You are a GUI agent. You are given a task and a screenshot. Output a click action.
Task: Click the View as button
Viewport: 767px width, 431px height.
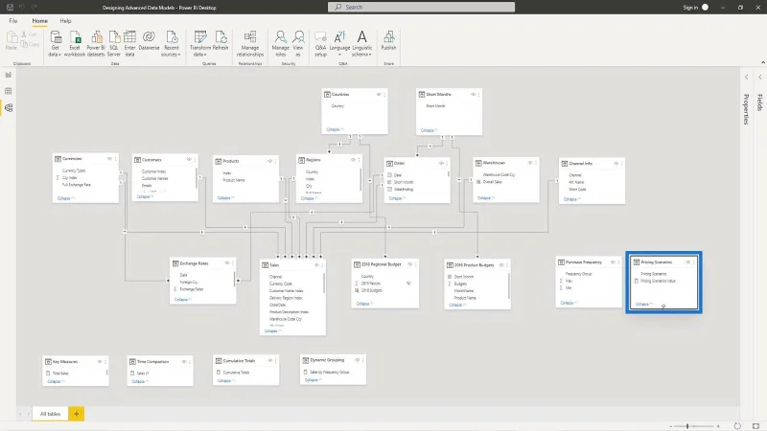[298, 43]
